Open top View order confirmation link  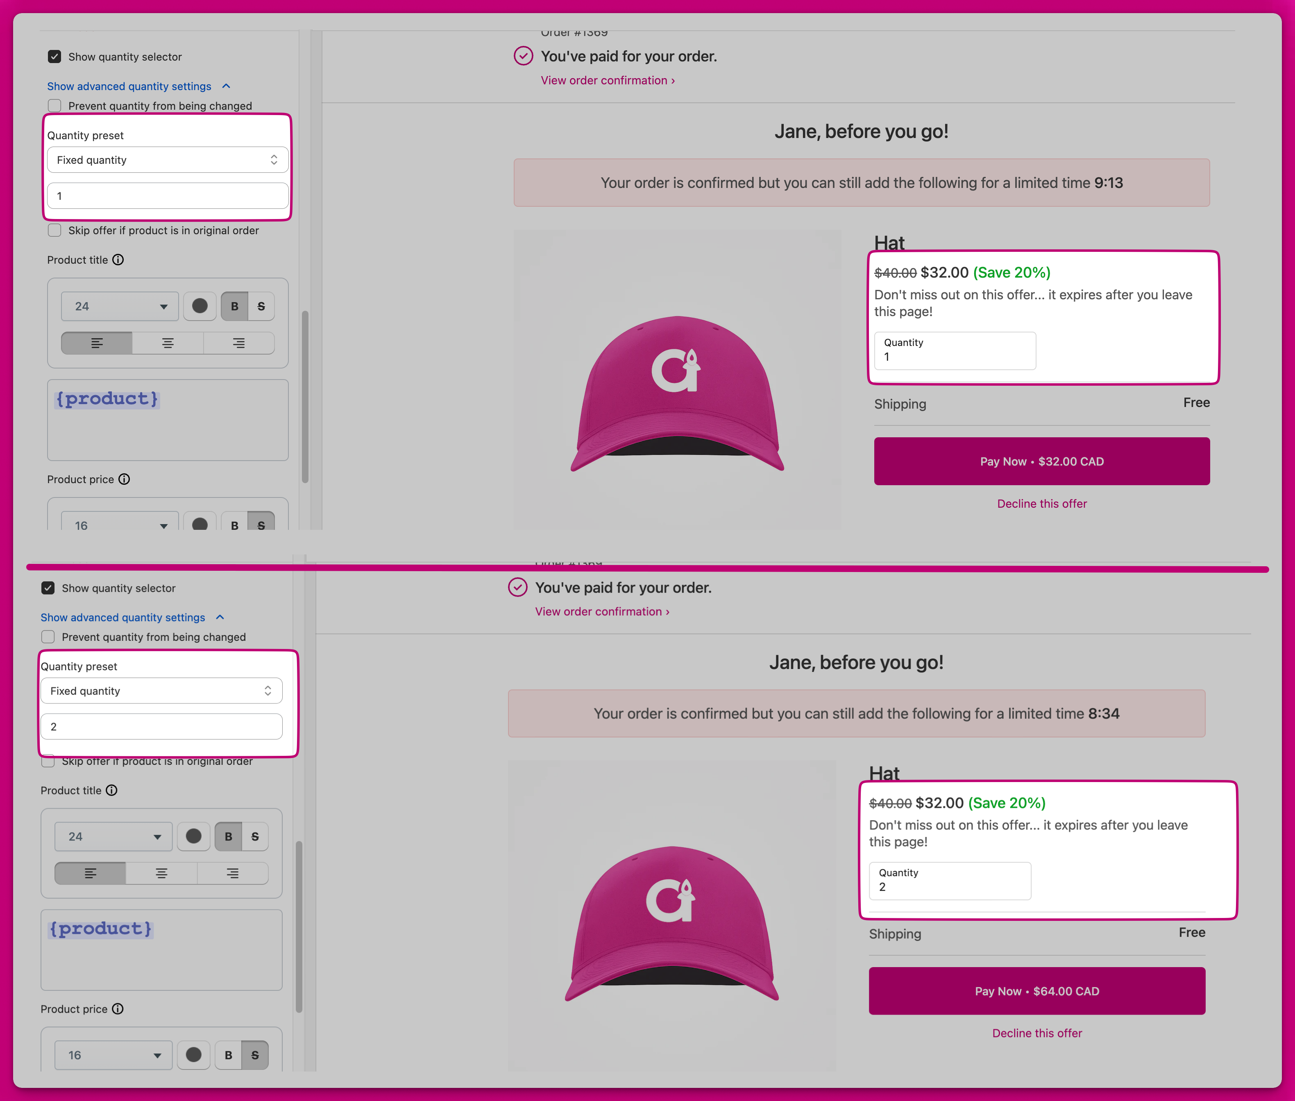pos(607,81)
